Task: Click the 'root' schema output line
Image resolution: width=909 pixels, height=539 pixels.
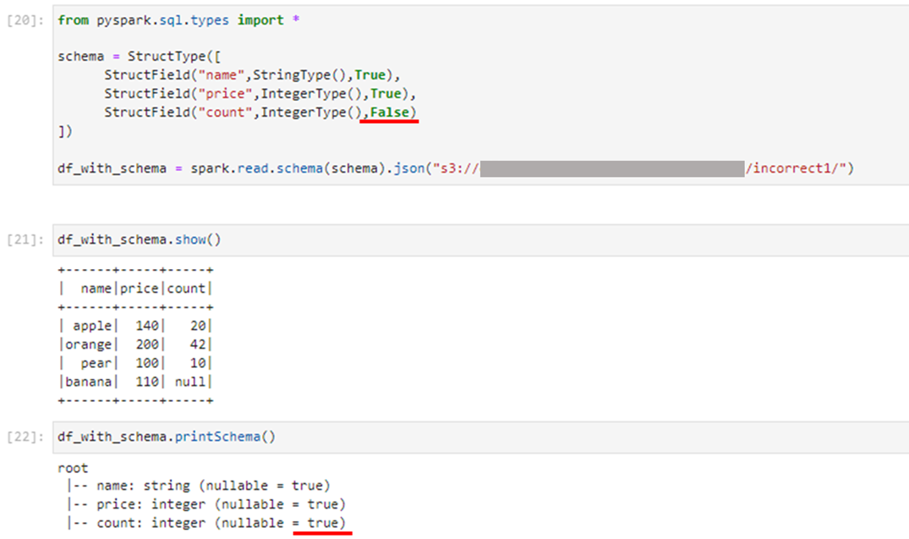Action: (x=73, y=468)
